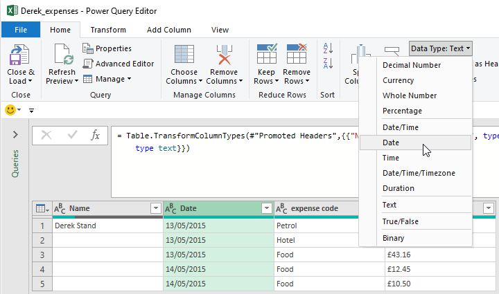Open the File tab
This screenshot has width=499, height=294.
21,30
